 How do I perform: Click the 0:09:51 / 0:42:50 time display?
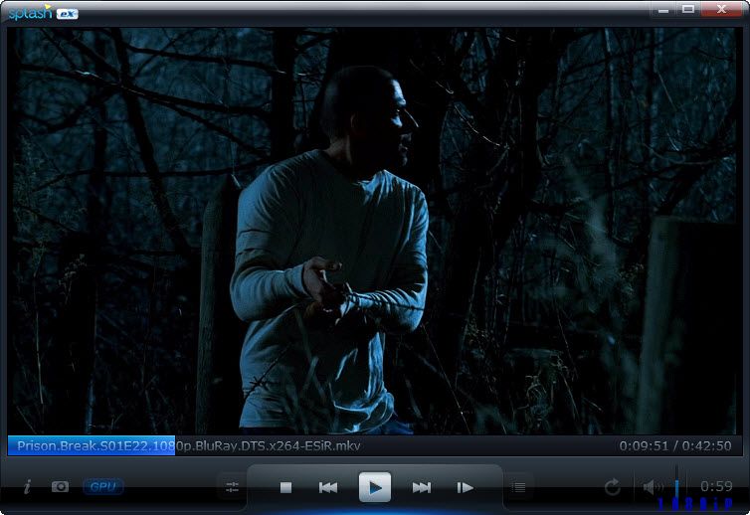pyautogui.click(x=675, y=445)
